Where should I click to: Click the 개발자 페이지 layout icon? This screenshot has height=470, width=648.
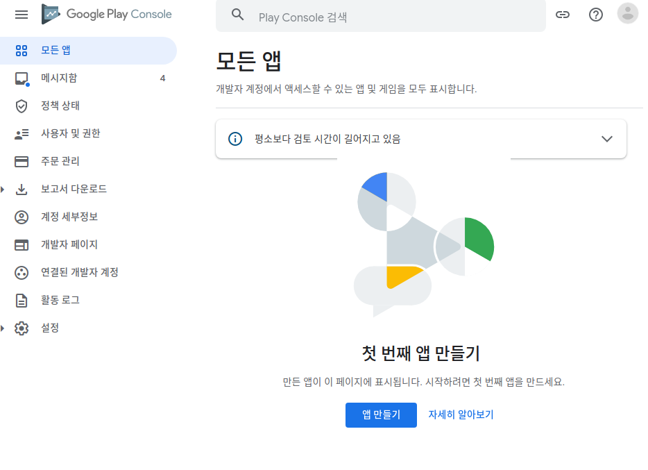[x=22, y=245]
